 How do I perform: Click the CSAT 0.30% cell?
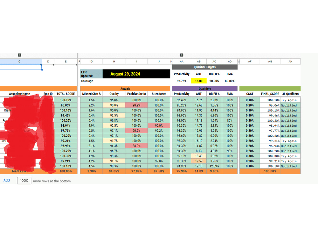point(250,156)
